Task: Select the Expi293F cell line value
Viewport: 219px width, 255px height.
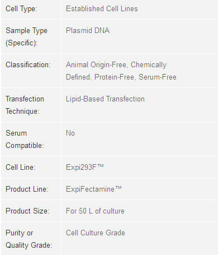Action: pyautogui.click(x=85, y=168)
